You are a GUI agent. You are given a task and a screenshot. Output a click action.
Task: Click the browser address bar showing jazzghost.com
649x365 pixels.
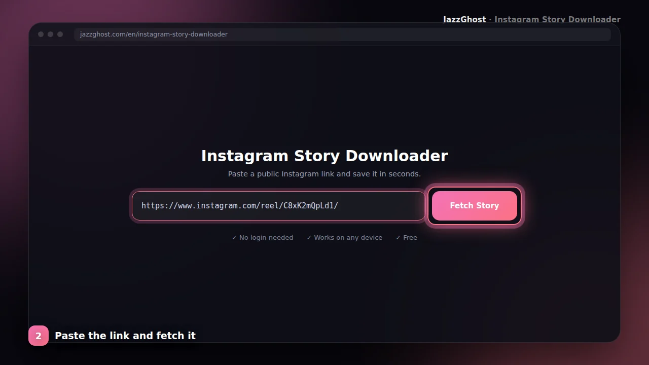click(x=342, y=34)
